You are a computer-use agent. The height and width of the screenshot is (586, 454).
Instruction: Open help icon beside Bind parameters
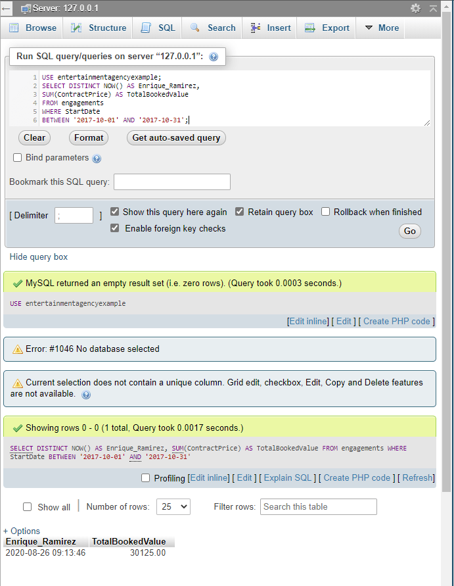(97, 159)
